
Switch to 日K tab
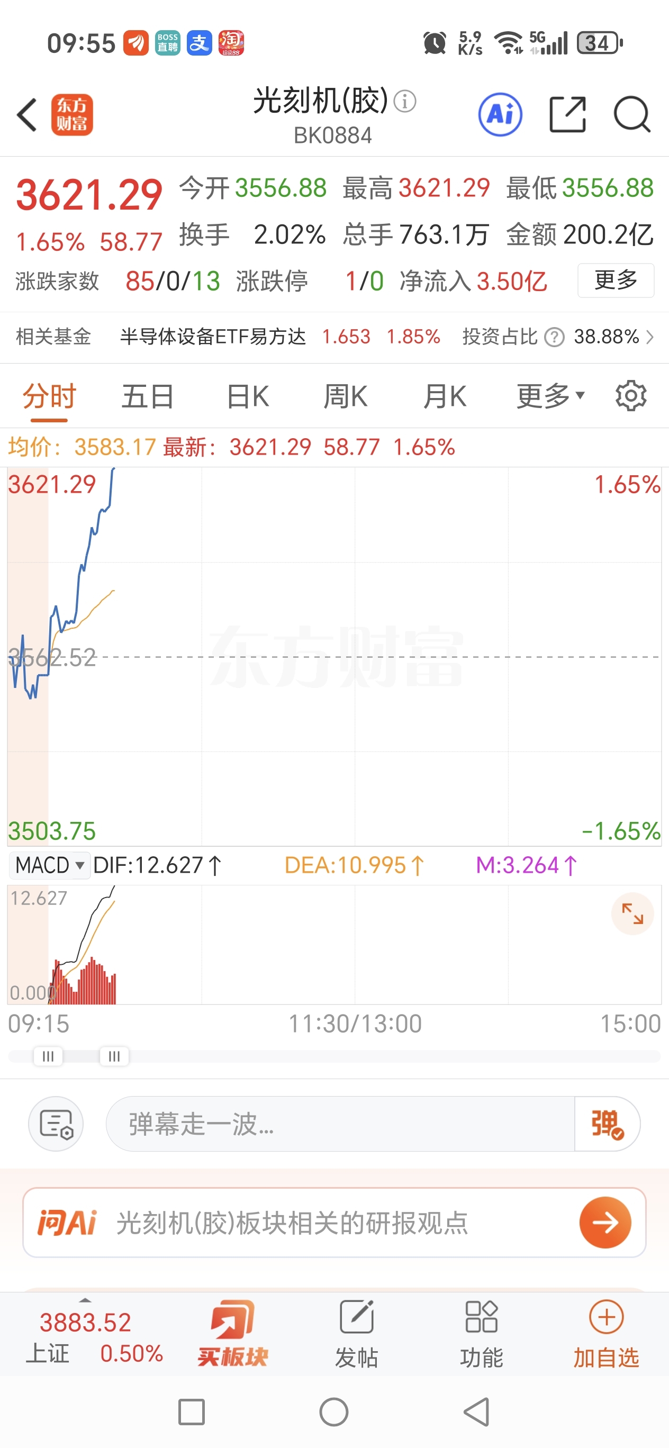247,396
